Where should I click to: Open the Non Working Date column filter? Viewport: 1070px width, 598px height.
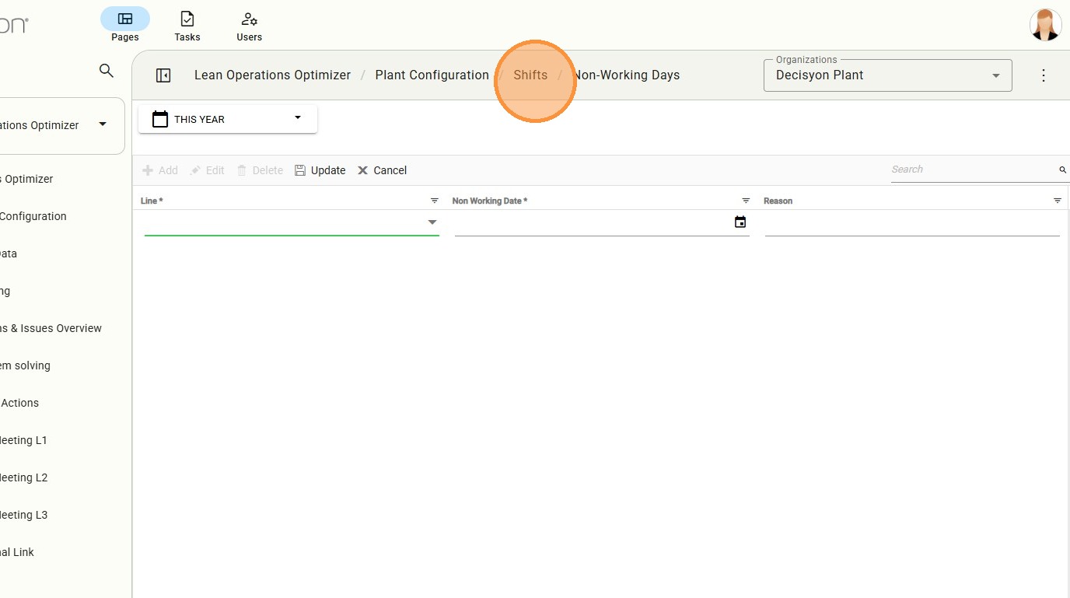point(746,201)
